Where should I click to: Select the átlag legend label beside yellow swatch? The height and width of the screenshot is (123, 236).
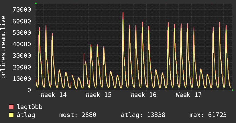click(x=26, y=115)
